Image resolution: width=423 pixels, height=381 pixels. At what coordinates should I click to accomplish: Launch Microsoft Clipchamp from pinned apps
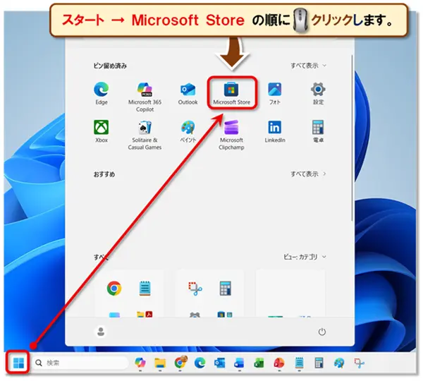(231, 135)
